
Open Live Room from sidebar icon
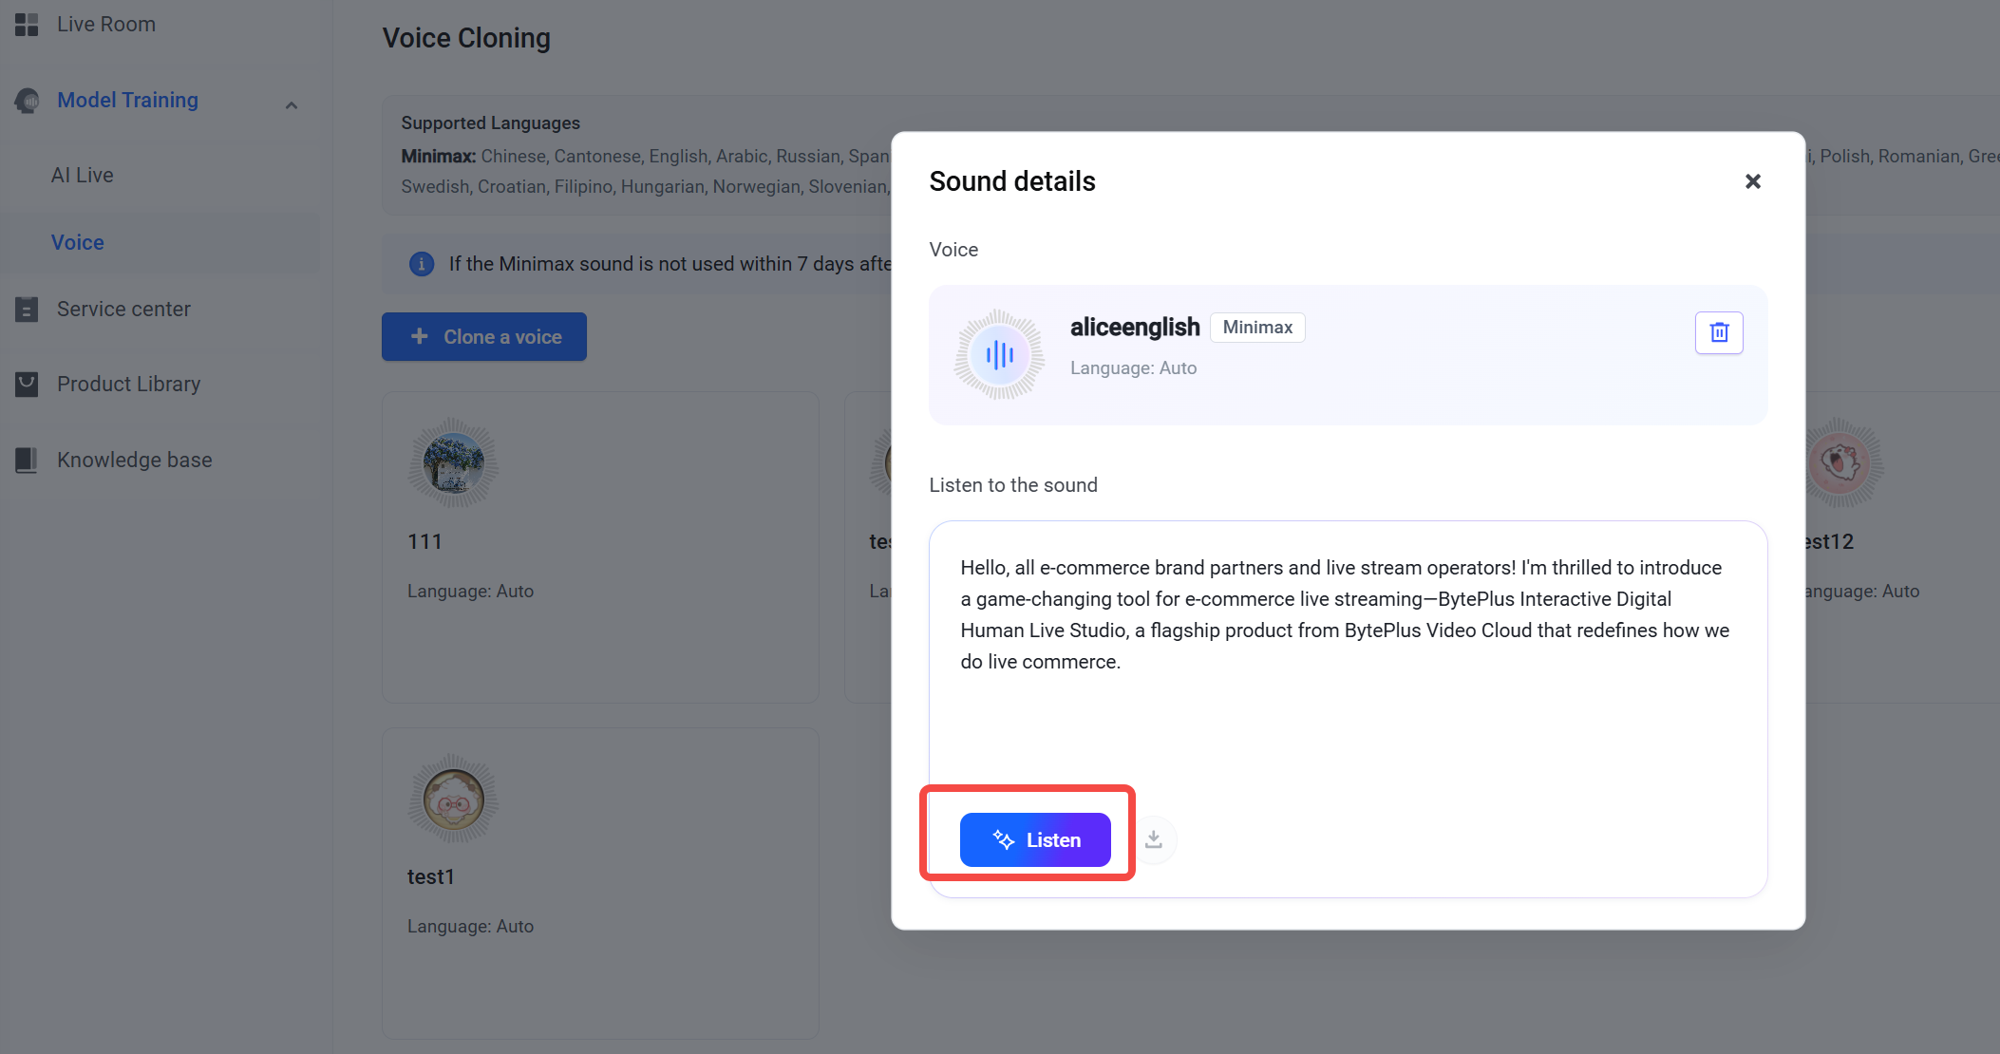click(27, 25)
